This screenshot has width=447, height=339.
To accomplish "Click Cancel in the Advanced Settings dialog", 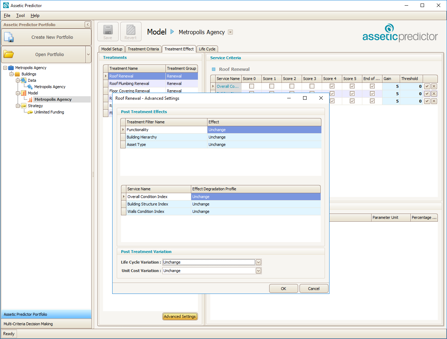I will (314, 289).
